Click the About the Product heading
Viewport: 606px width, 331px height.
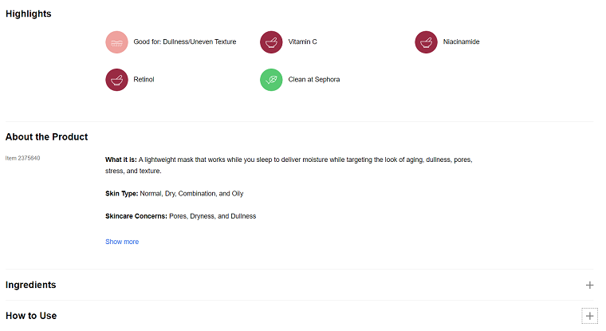(46, 137)
